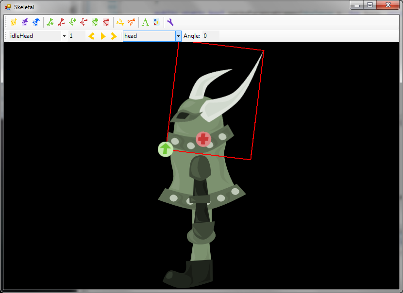403x293 pixels.
Task: Click the red bone with pink background icon
Action: [106, 22]
